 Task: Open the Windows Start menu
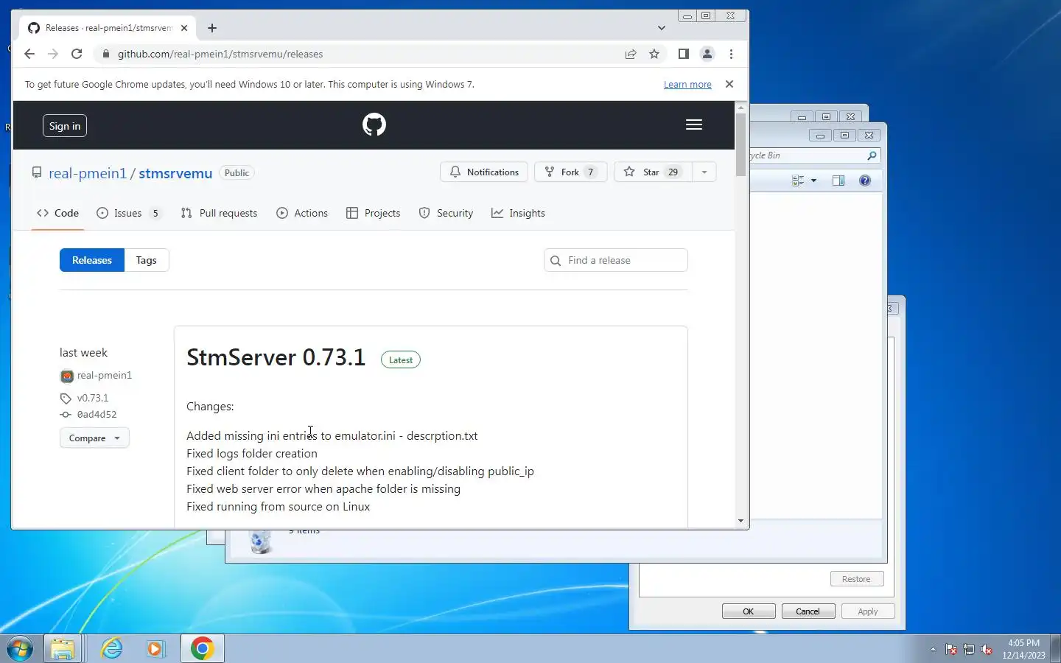coord(19,648)
